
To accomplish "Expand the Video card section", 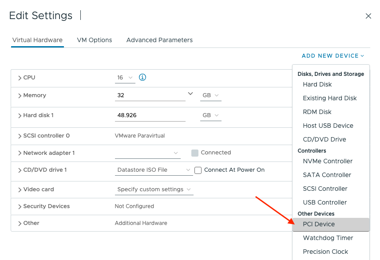I will [x=20, y=189].
